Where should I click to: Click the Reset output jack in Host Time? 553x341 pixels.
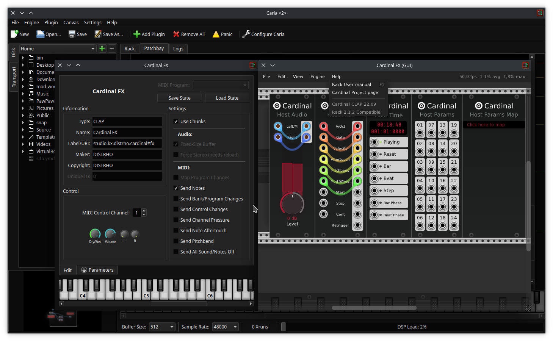[374, 154]
